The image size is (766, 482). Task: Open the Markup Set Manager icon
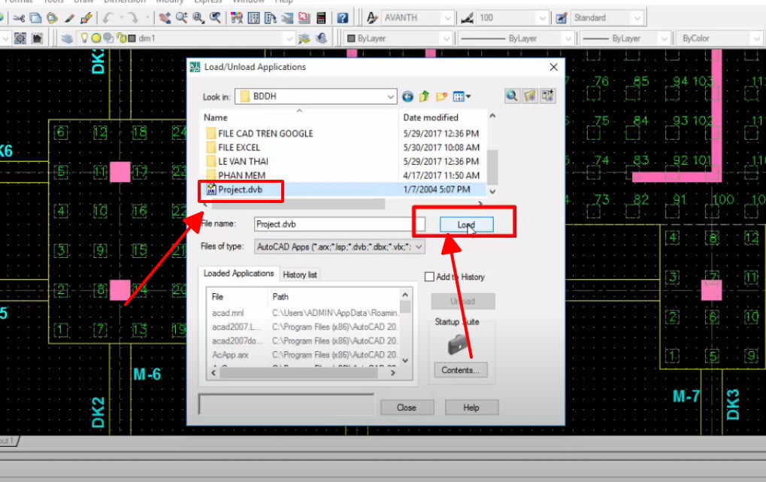[304, 18]
